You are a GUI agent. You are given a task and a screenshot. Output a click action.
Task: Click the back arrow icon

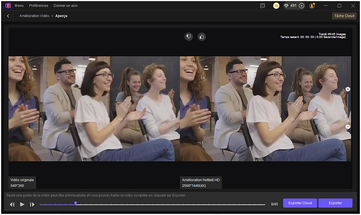(x=8, y=16)
